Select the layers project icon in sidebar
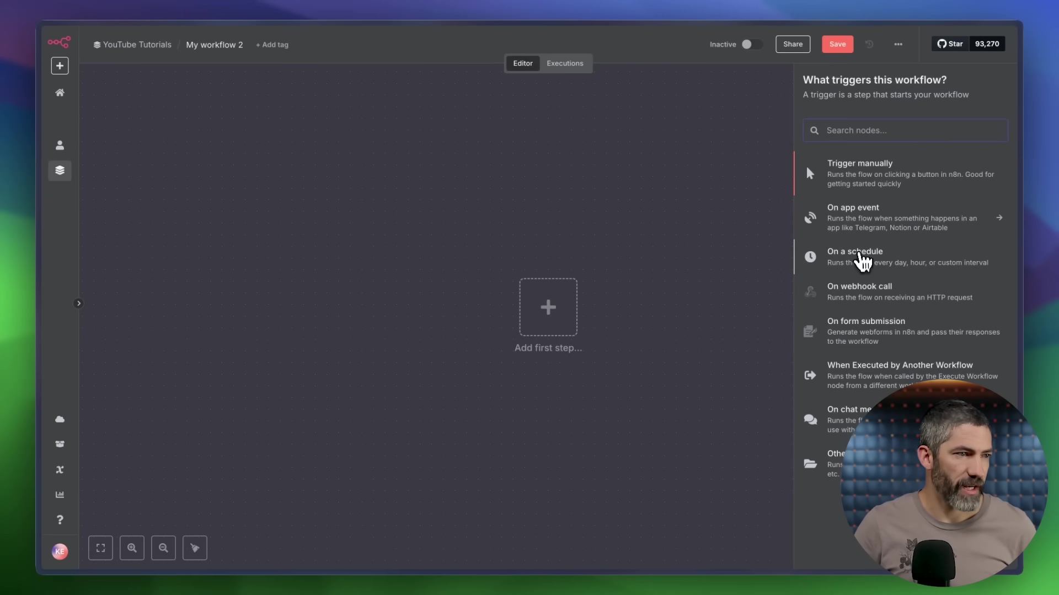Viewport: 1059px width, 595px height. point(60,170)
